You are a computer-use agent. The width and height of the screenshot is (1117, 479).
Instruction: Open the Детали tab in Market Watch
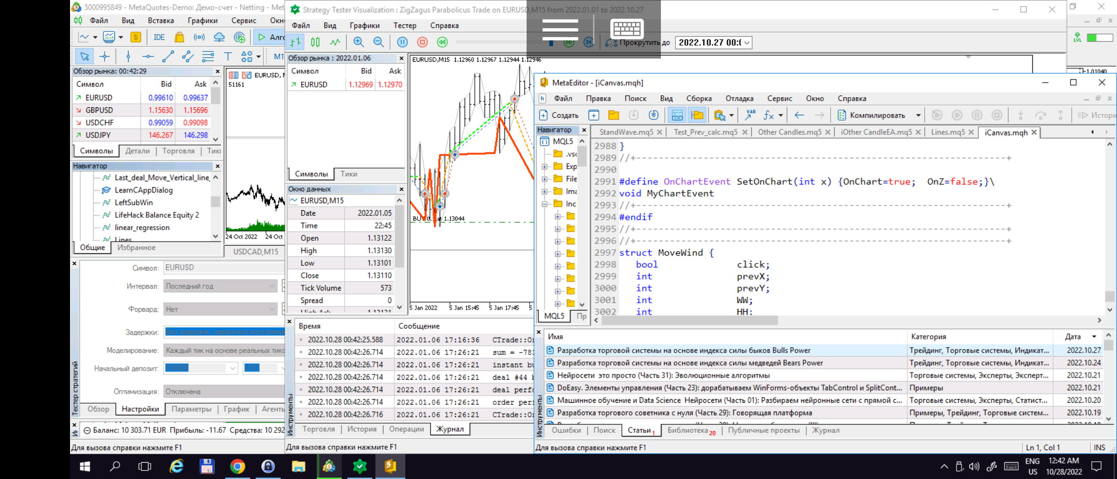point(137,151)
